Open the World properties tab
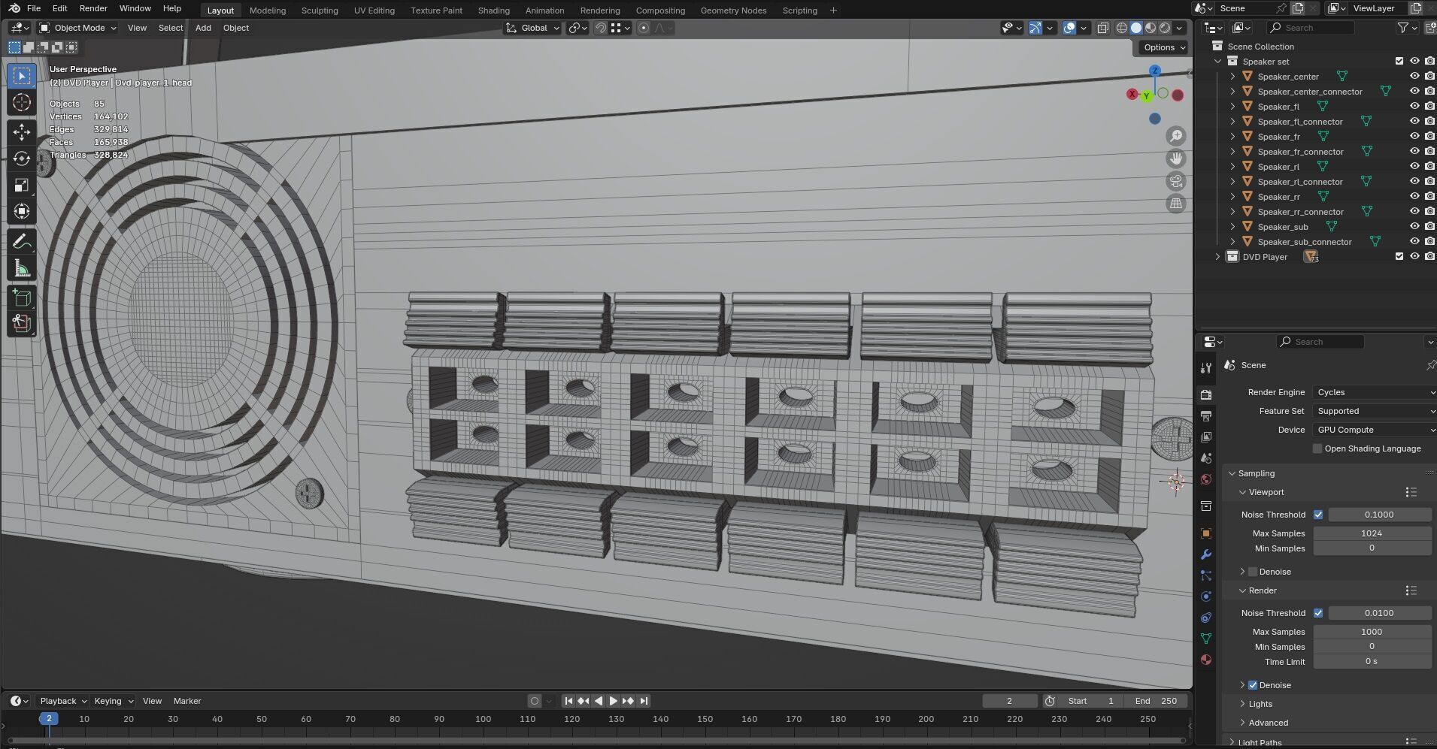The height and width of the screenshot is (749, 1437). [x=1206, y=479]
